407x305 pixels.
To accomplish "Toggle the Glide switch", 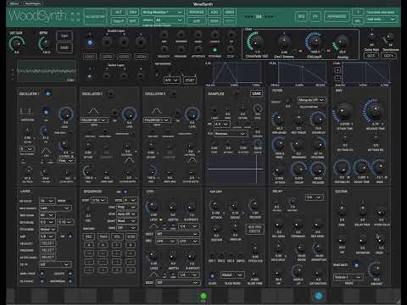I will pyautogui.click(x=213, y=275).
